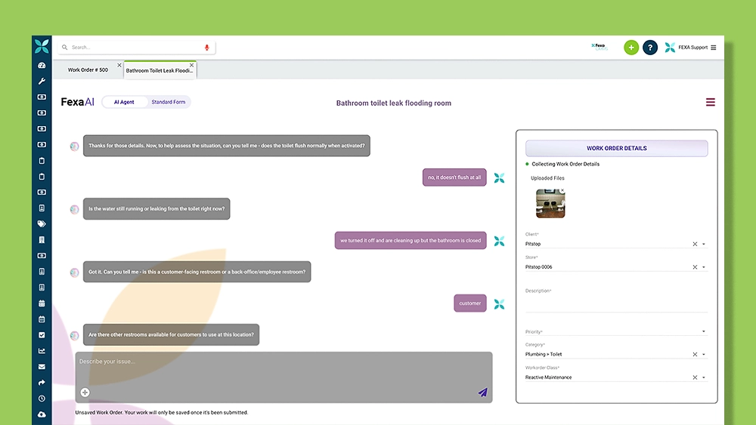The height and width of the screenshot is (425, 756).
Task: Click the "we turned it off" message bubble
Action: [x=411, y=240]
